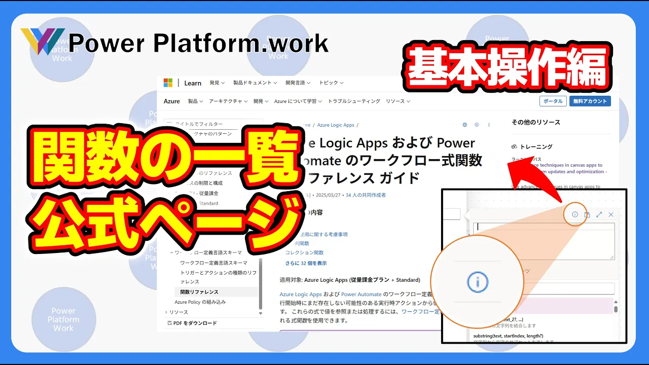Open the トラブルシューティング menu item

coord(354,101)
